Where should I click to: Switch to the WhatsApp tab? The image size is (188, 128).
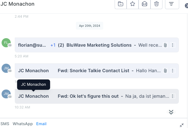23,124
